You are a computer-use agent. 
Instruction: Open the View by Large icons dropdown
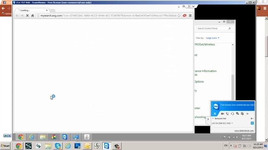point(212,38)
